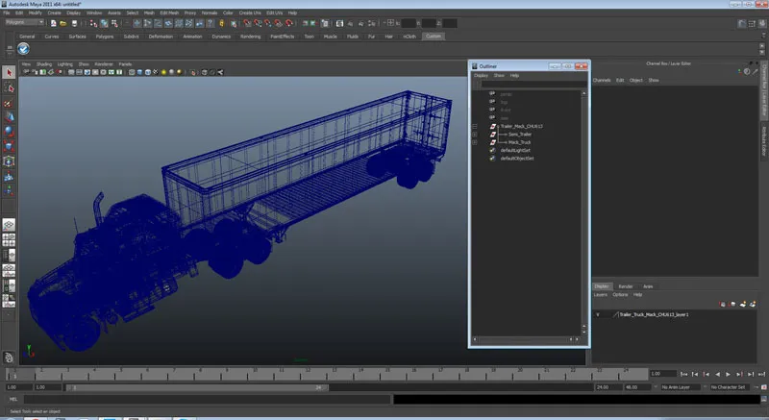Screen dimensions: 769x420
Task: Open the Shading menu in viewport panel
Action: pyautogui.click(x=42, y=64)
